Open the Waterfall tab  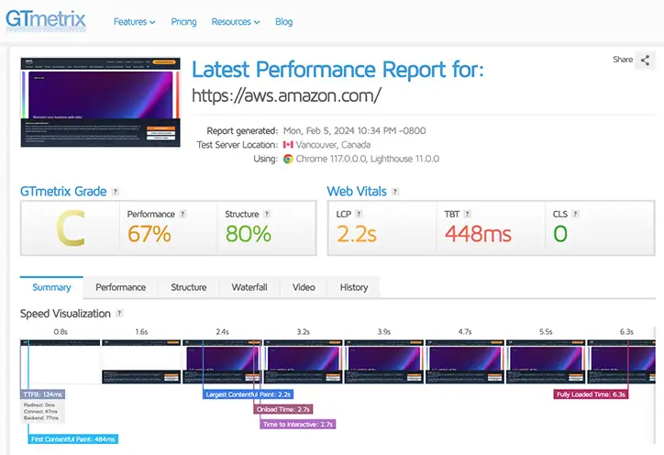(x=249, y=287)
